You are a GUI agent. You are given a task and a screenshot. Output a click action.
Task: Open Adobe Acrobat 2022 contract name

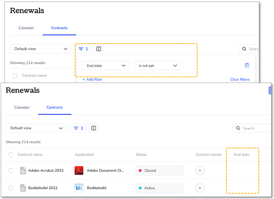pos(46,171)
